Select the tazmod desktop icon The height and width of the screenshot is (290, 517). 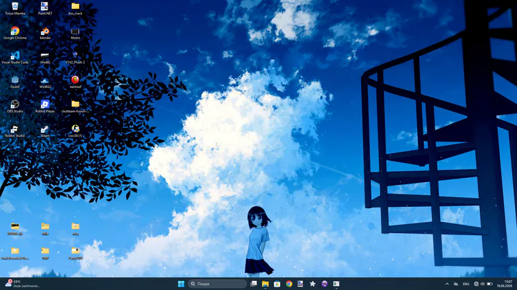[x=75, y=82]
